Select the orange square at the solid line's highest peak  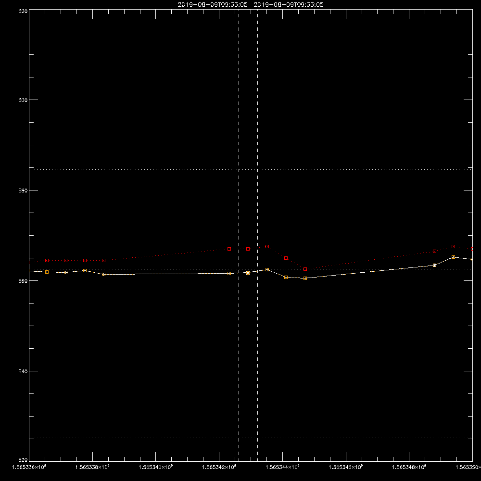pyautogui.click(x=454, y=257)
